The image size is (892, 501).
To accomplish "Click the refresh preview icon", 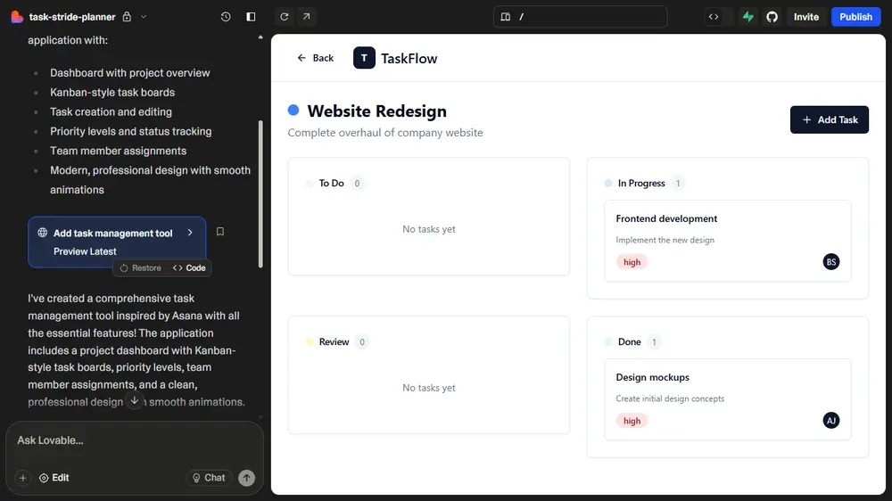I will (284, 17).
